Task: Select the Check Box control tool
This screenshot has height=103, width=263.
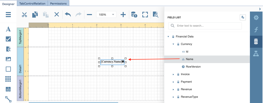Action: (8, 39)
